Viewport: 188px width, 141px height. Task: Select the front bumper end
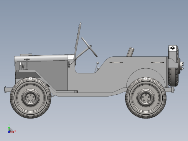point(5,89)
